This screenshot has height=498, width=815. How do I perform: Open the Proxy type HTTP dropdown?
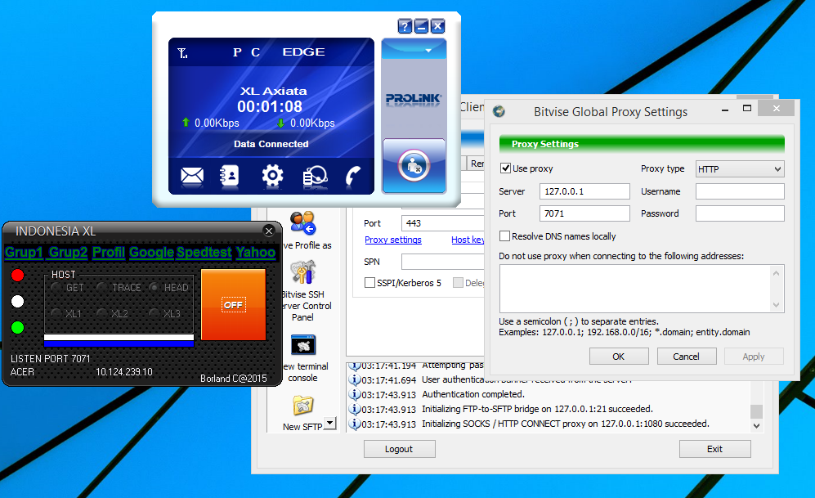pos(740,169)
